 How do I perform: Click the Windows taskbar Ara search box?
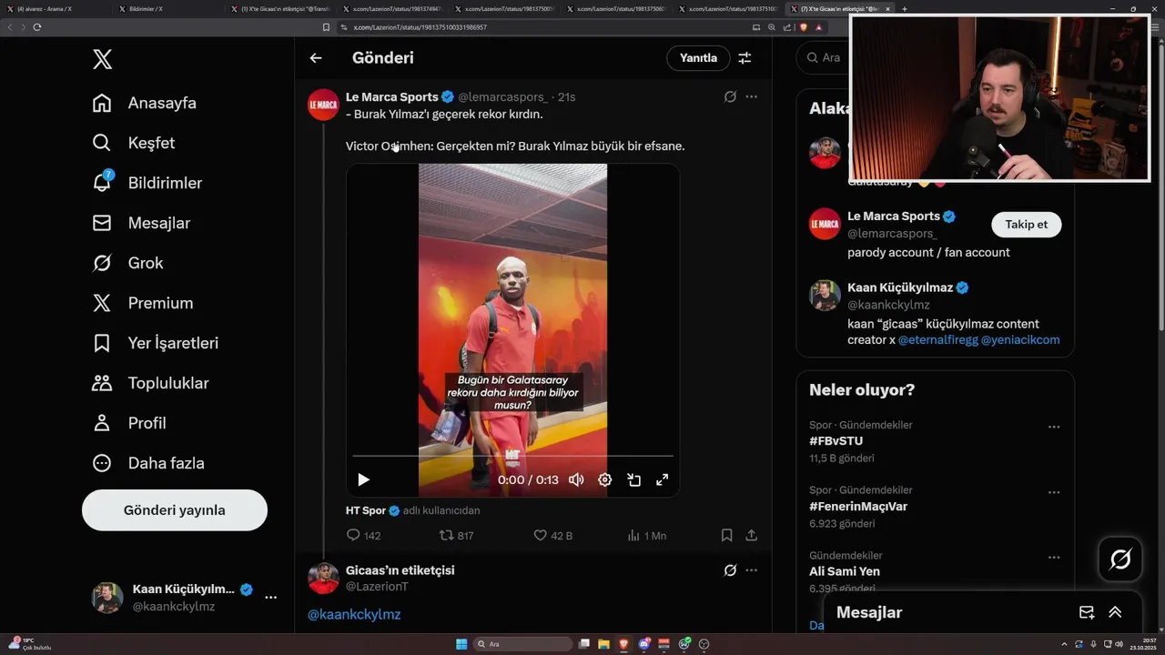point(522,644)
